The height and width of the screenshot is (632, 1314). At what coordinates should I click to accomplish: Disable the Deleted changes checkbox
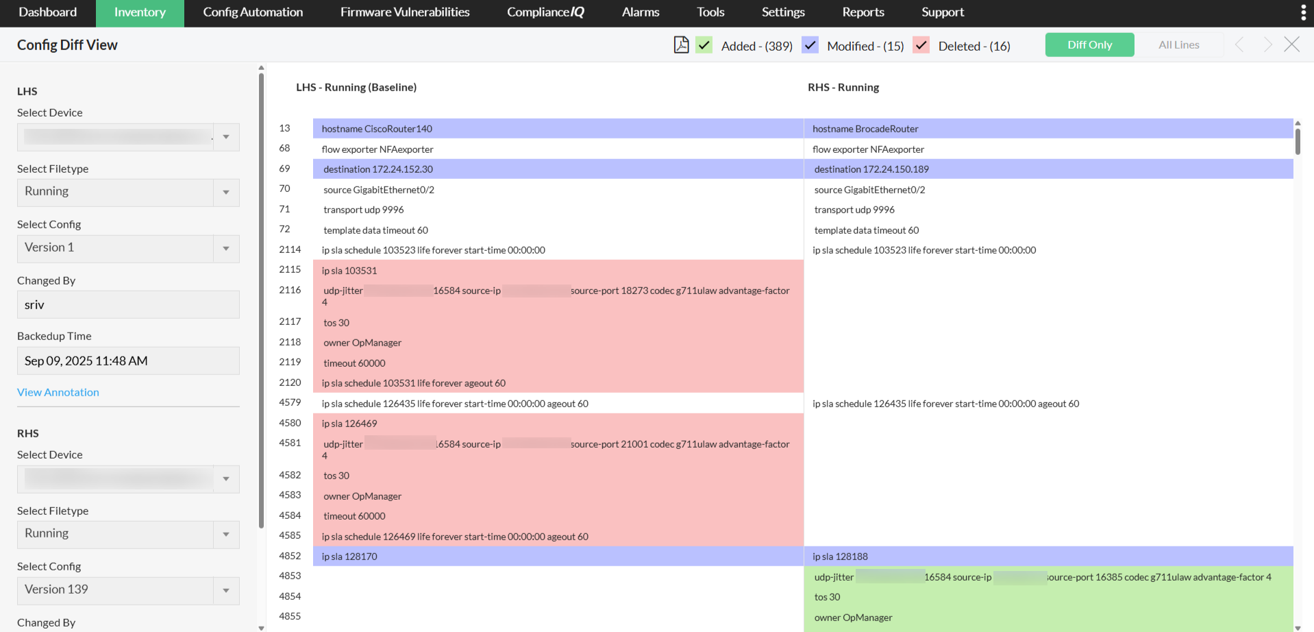(x=921, y=45)
